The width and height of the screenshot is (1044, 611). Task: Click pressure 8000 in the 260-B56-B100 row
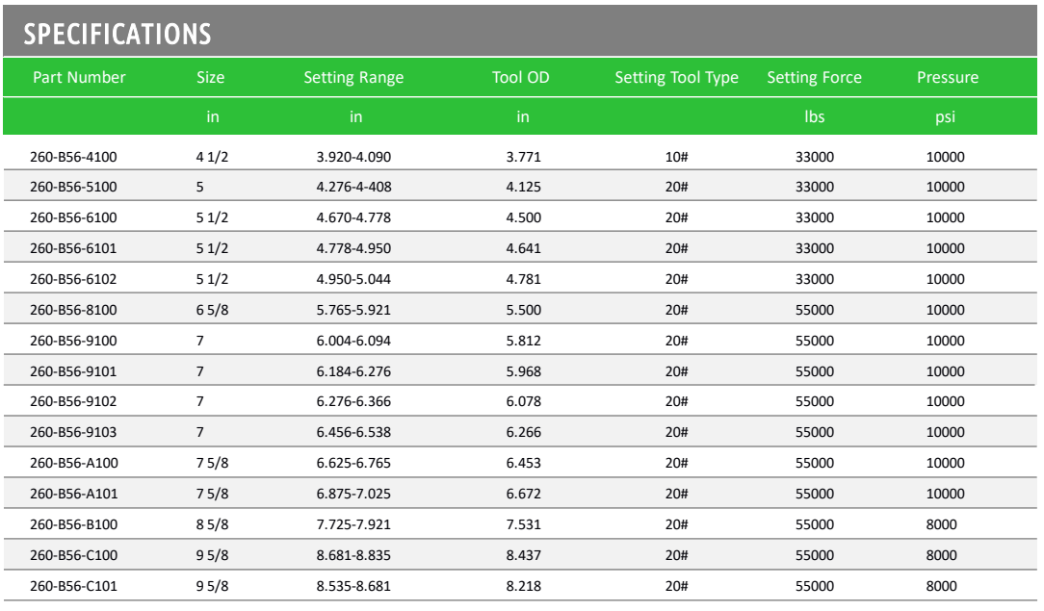[x=942, y=523]
